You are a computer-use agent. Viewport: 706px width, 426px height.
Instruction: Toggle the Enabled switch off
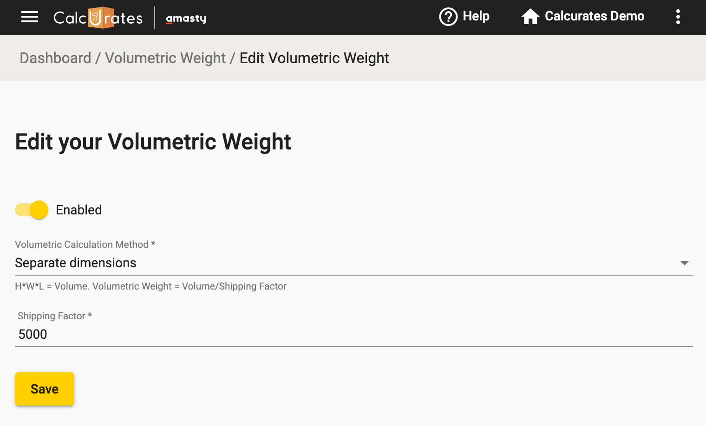click(x=32, y=210)
